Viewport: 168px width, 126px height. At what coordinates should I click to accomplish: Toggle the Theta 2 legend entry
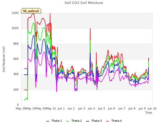point(74,121)
